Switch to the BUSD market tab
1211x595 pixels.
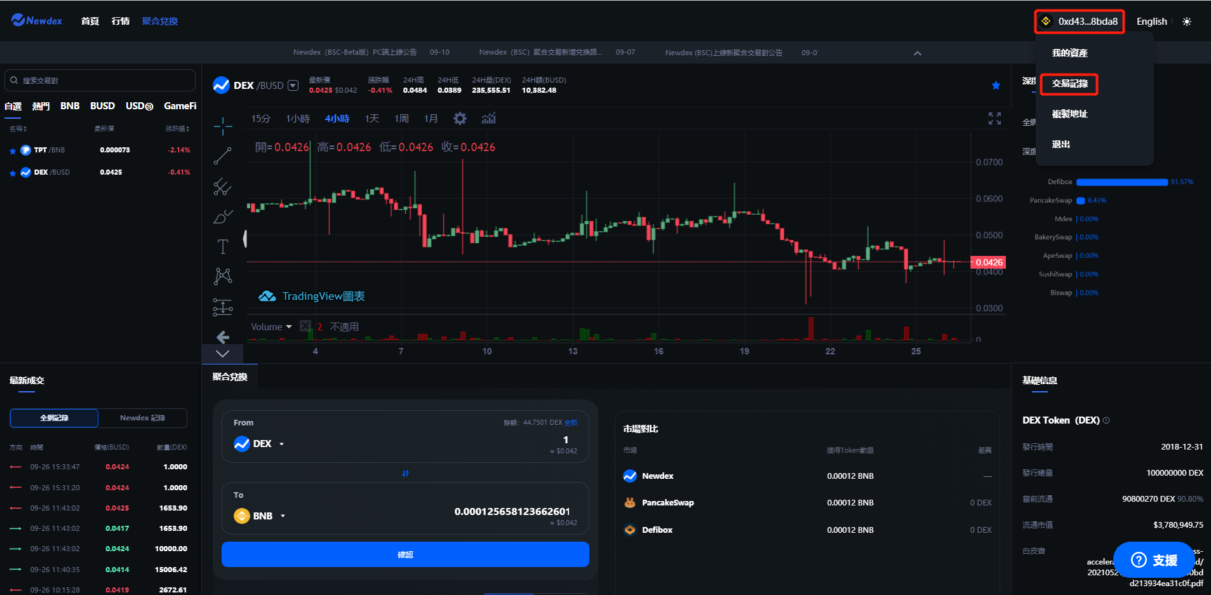pos(102,106)
